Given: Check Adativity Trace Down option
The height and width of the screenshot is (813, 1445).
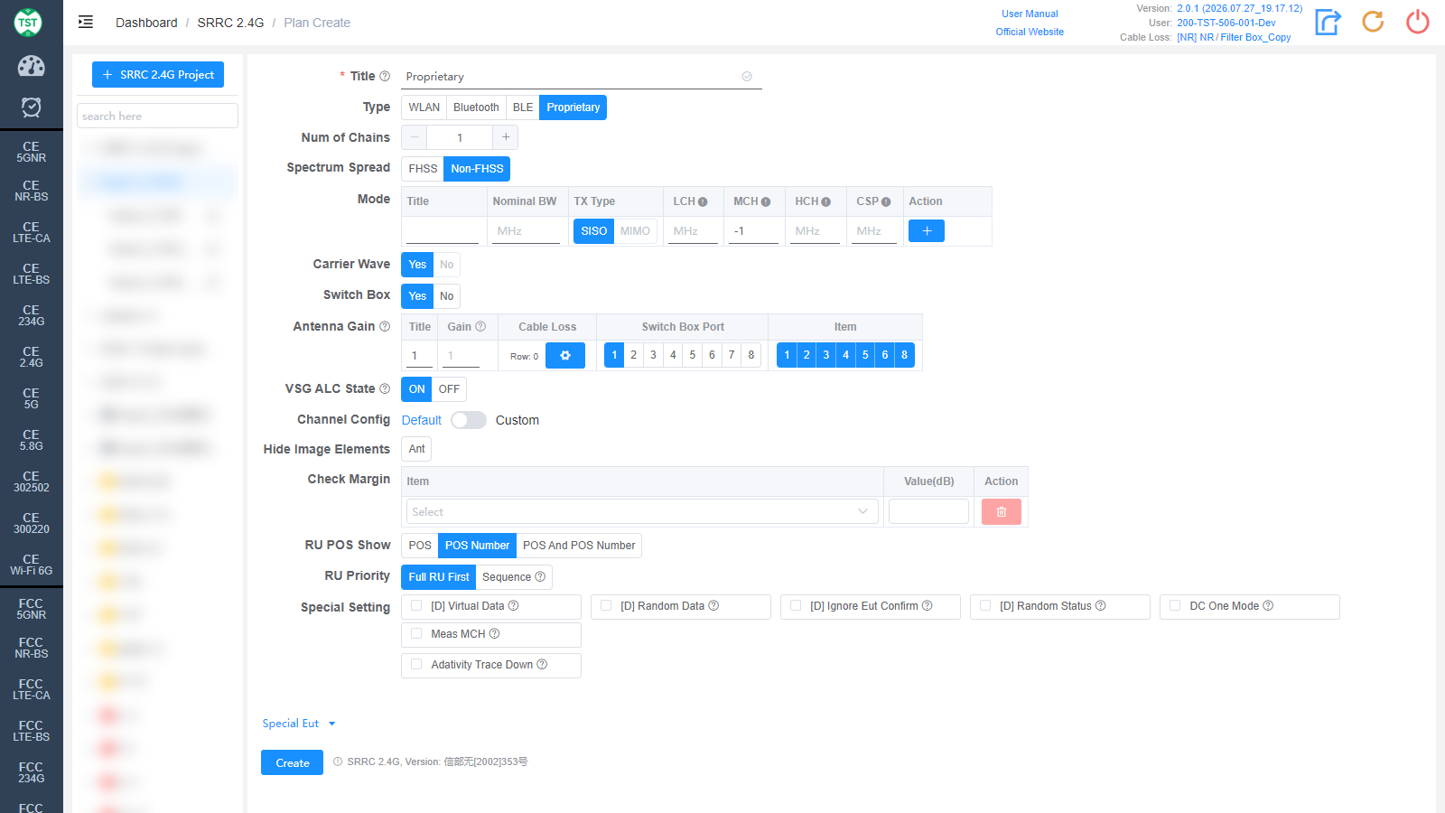Looking at the screenshot, I should coord(416,665).
